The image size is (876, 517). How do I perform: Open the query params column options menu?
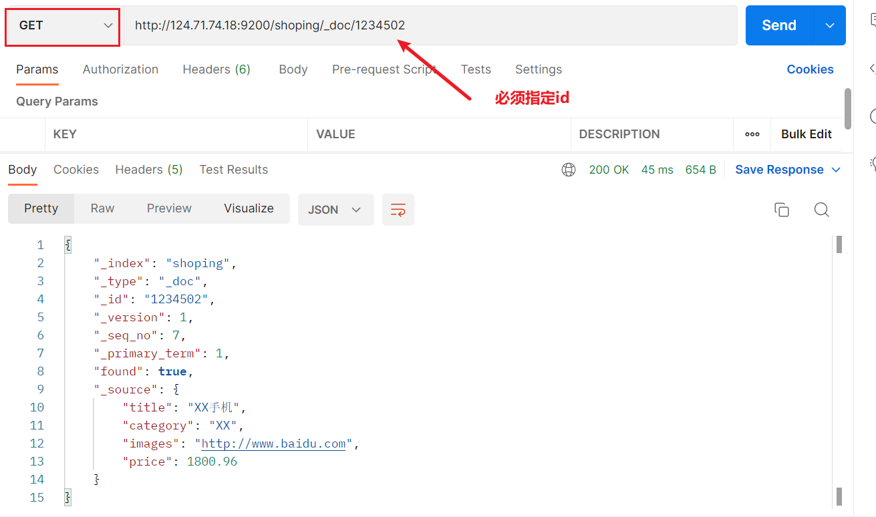(x=752, y=134)
